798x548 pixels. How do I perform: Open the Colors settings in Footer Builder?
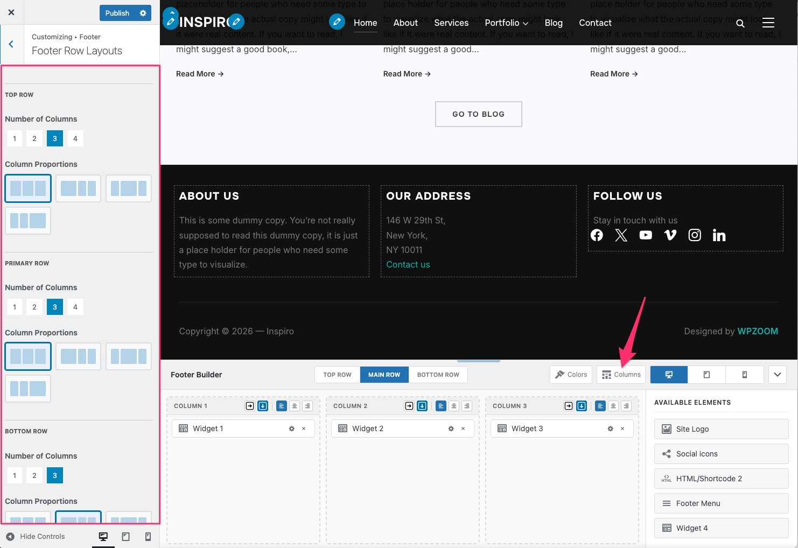[571, 375]
